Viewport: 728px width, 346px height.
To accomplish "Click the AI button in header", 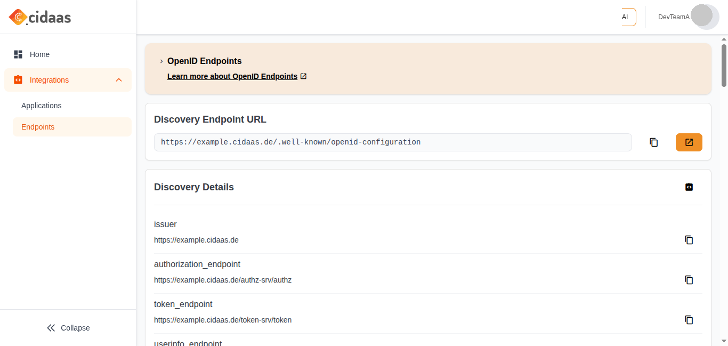I will coord(628,17).
